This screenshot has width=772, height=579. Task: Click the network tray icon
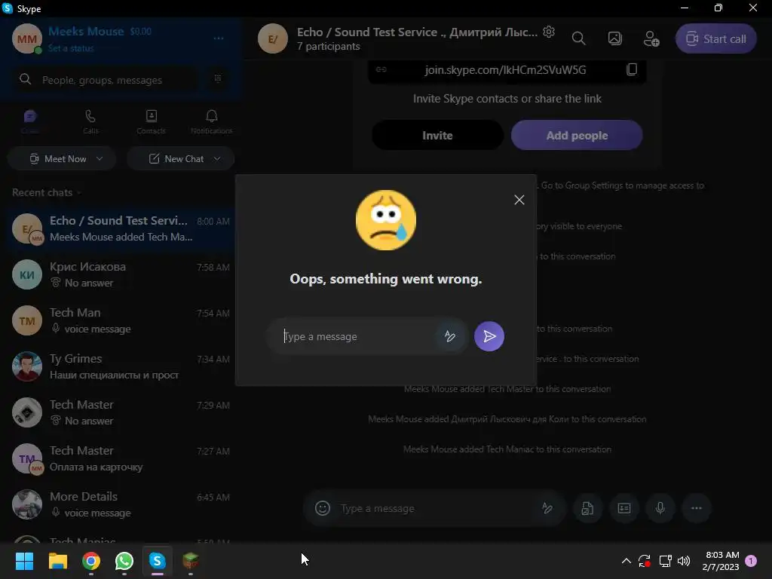point(665,561)
